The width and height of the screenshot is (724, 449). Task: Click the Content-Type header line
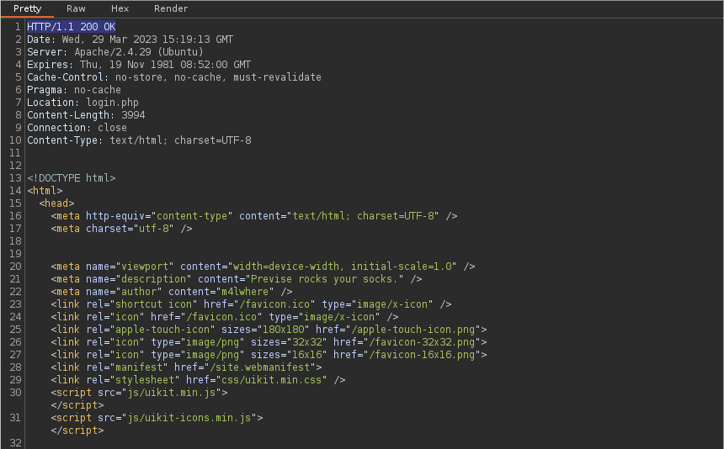(x=139, y=140)
